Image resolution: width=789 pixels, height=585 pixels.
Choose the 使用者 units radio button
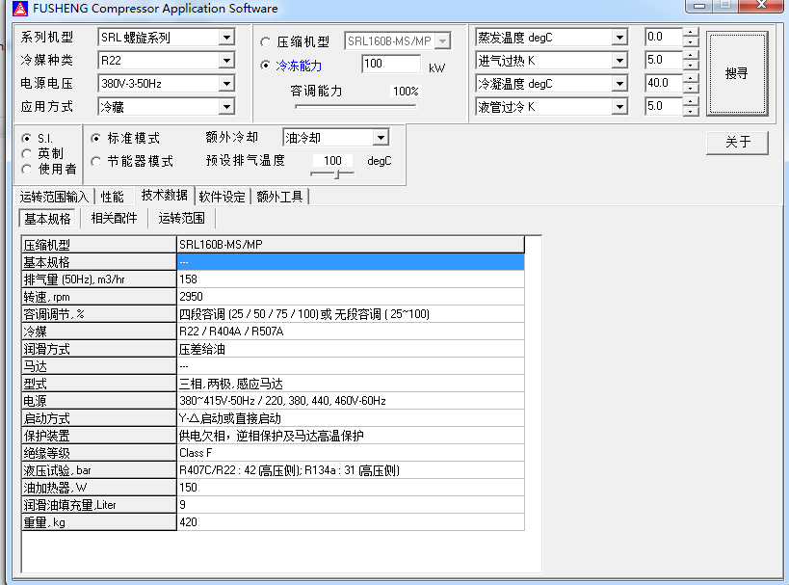(x=27, y=170)
